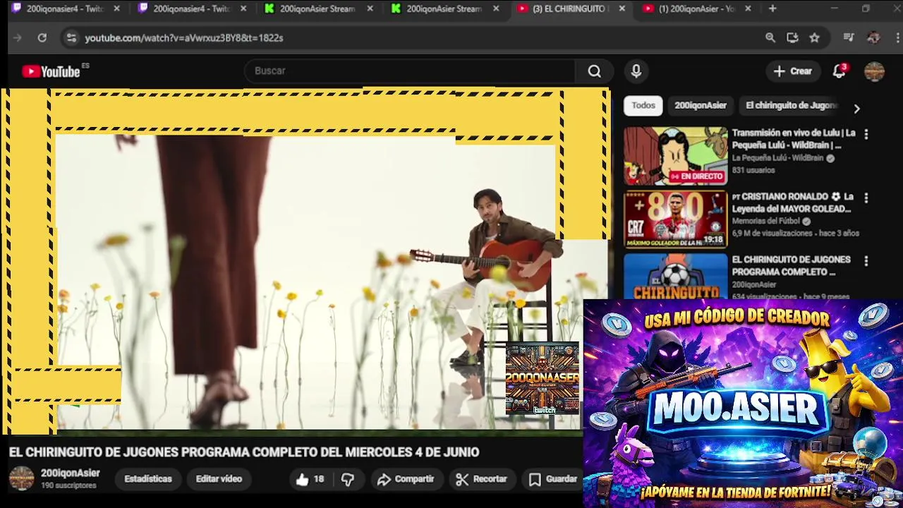Open the YouTube account avatar menu

tap(874, 71)
